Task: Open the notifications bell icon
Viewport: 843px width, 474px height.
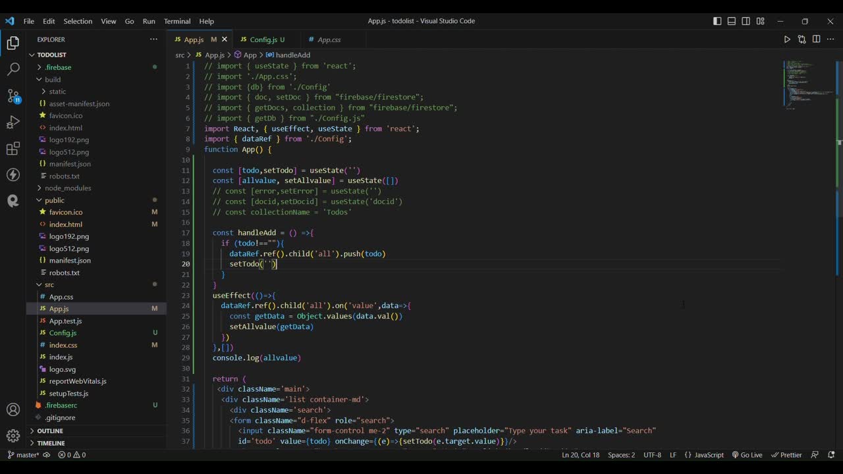Action: pyautogui.click(x=832, y=455)
